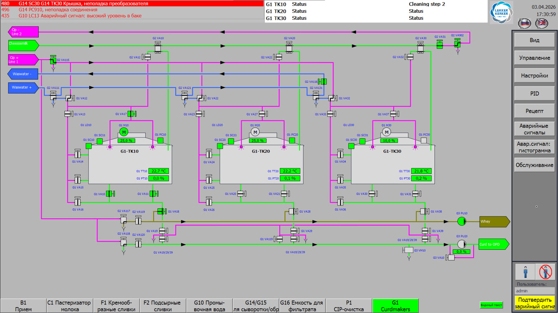Open the PID button
The image size is (558, 313).
pos(535,93)
